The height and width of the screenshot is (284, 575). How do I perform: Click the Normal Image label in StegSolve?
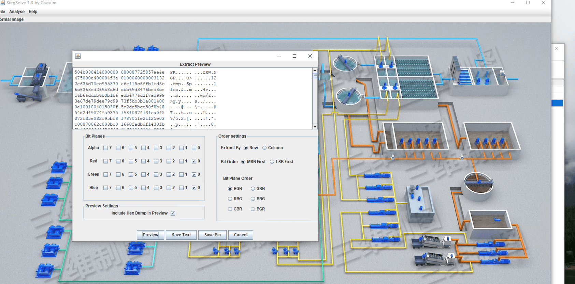12,19
